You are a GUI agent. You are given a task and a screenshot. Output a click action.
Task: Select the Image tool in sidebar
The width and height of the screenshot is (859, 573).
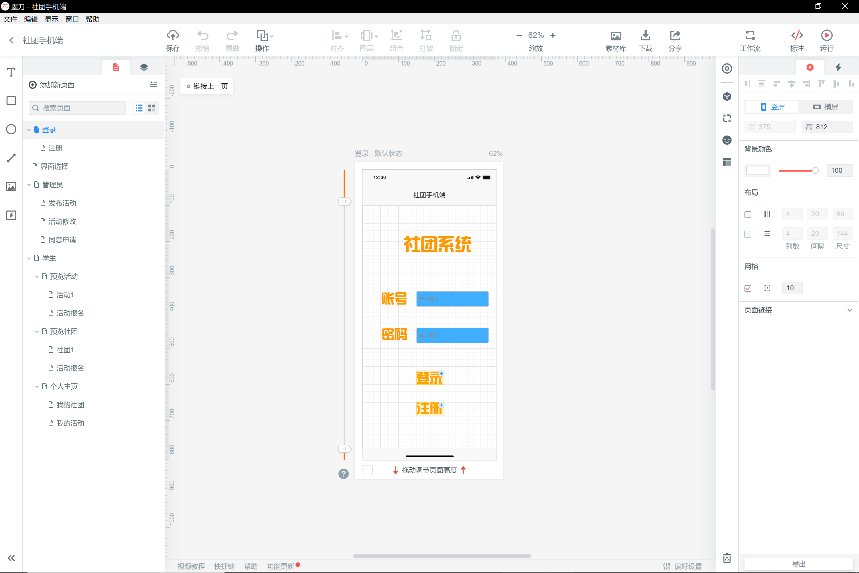(x=11, y=187)
